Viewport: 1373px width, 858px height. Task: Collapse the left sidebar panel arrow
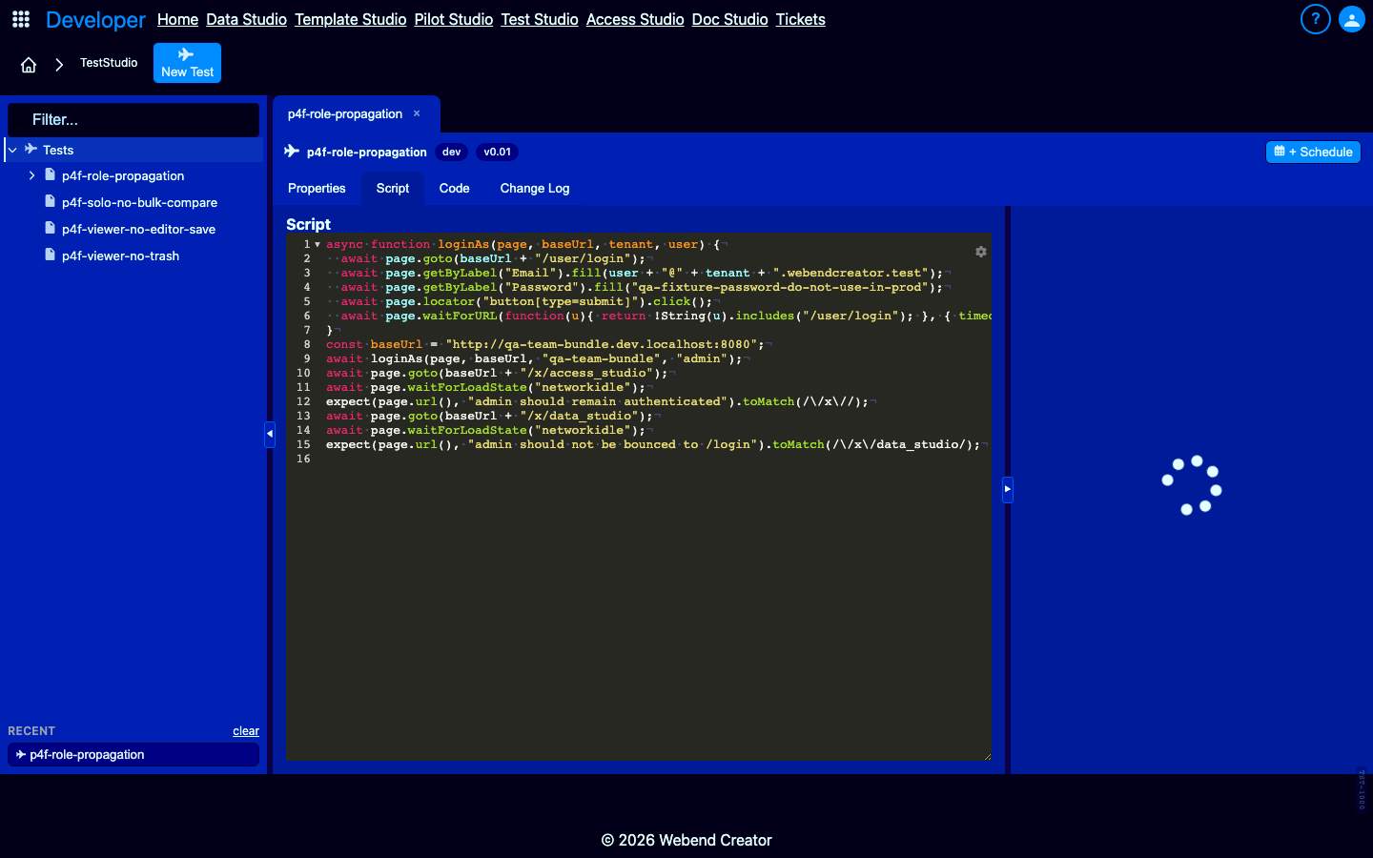(270, 434)
